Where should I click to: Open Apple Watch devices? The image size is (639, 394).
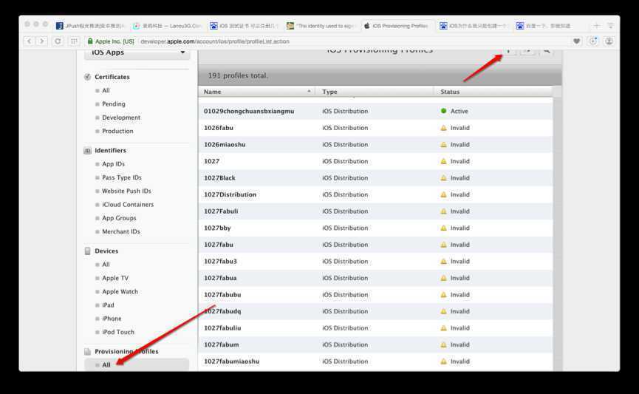click(x=120, y=291)
